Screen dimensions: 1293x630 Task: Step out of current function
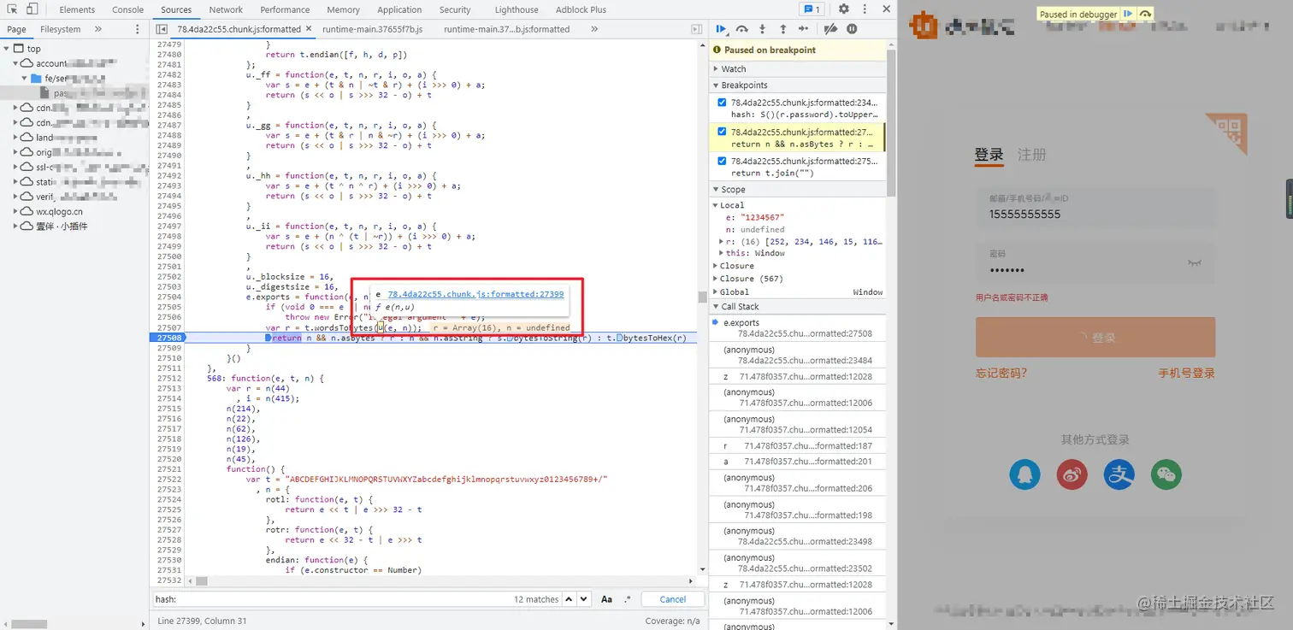coord(783,29)
